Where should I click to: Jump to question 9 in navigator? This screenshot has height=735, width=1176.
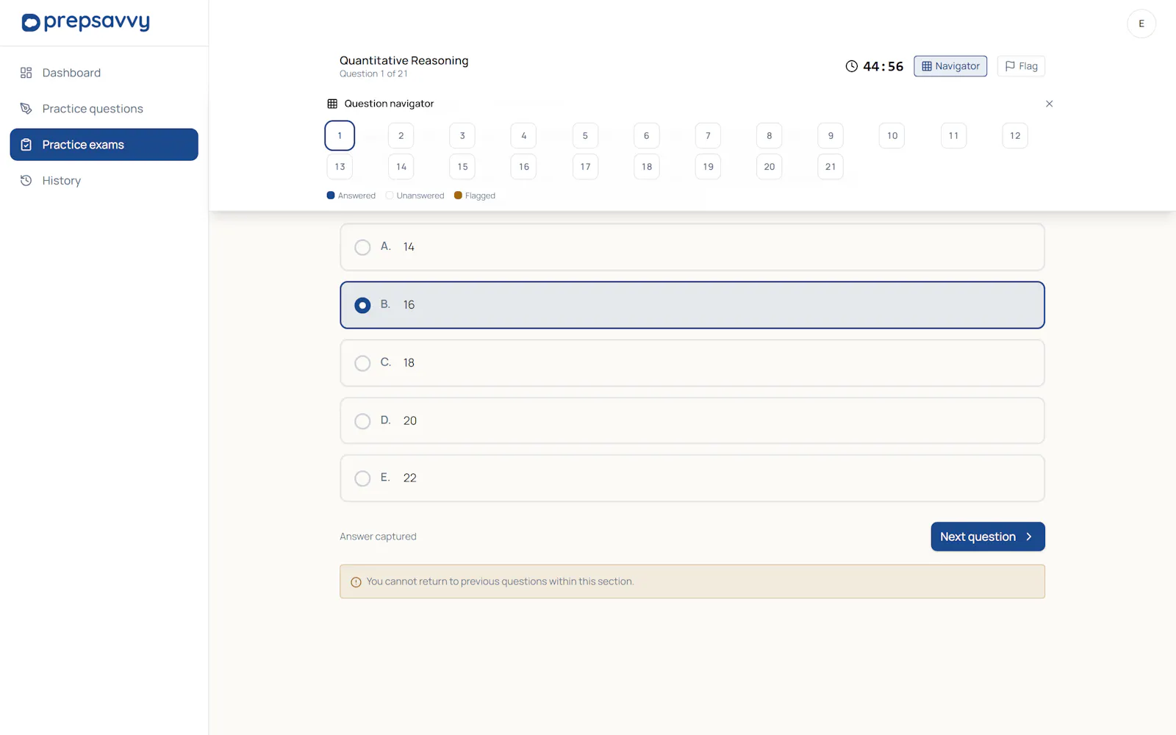pyautogui.click(x=831, y=135)
